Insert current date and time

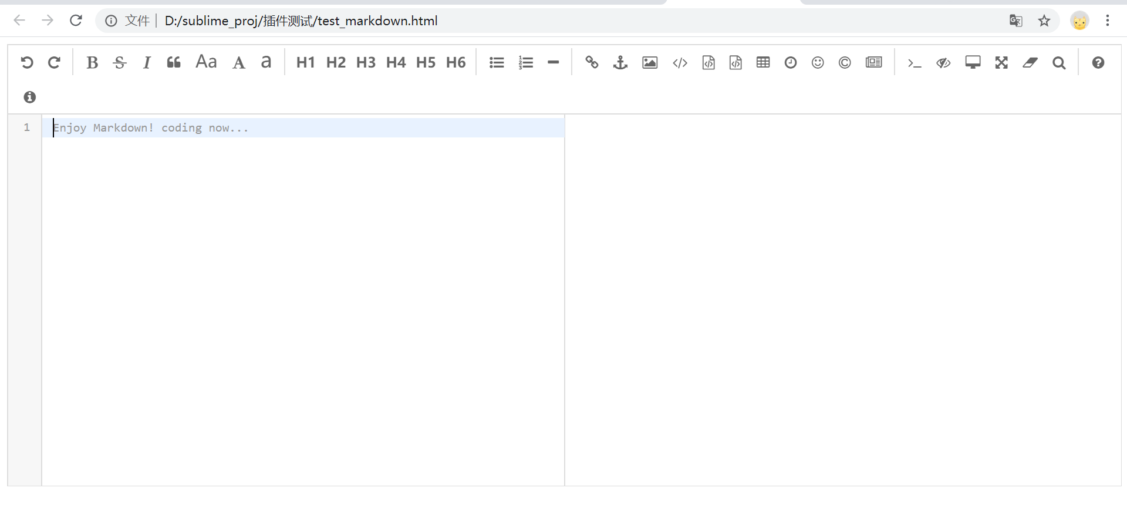pyautogui.click(x=791, y=62)
